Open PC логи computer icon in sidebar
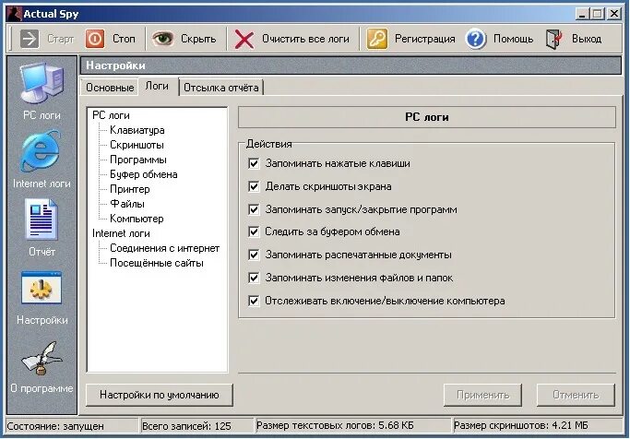This screenshot has width=630, height=439. click(42, 84)
